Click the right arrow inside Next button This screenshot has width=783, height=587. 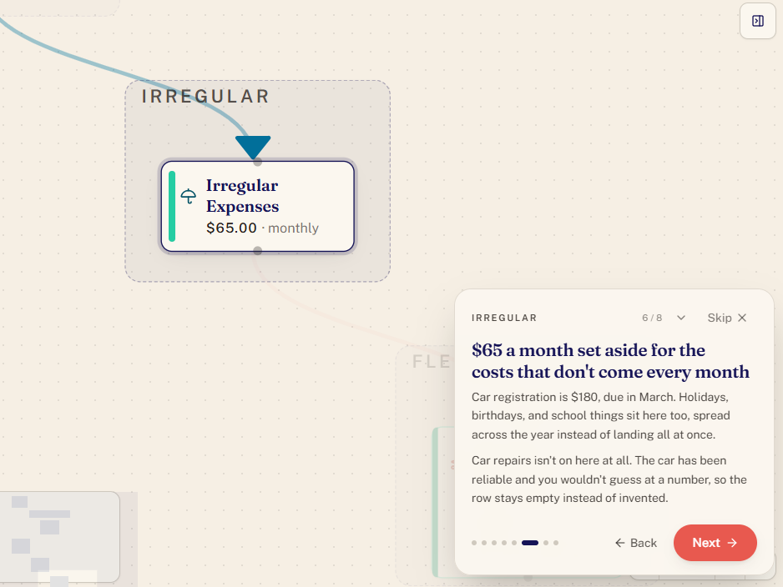[x=732, y=543]
